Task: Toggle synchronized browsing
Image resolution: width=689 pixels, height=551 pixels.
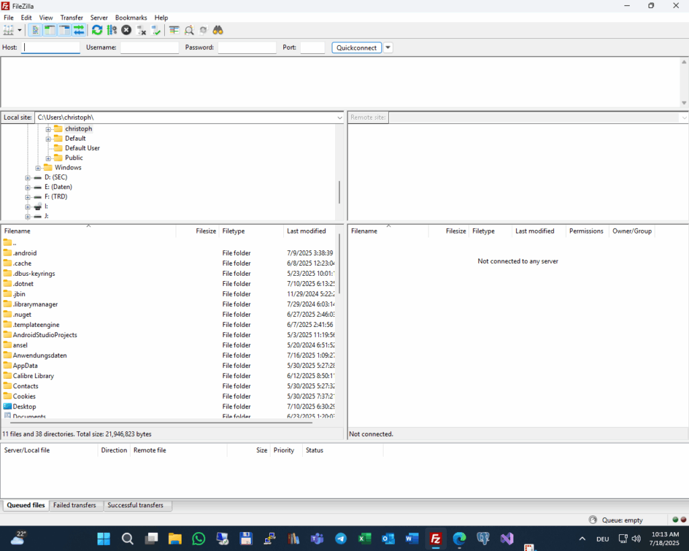Action: 203,30
